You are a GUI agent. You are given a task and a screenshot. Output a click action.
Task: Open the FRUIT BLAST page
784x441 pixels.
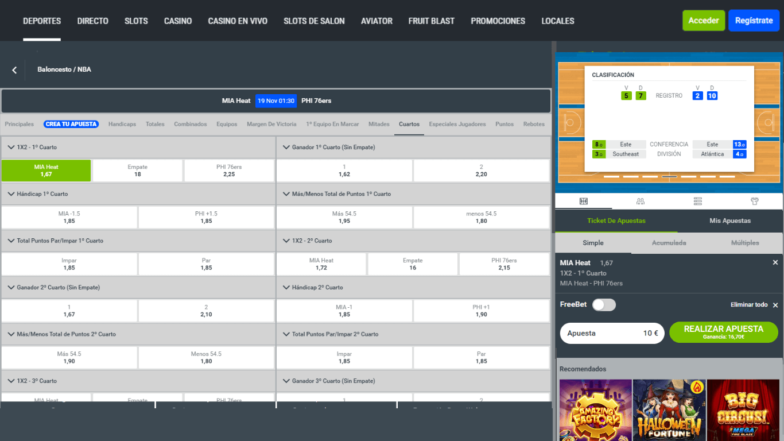click(432, 21)
